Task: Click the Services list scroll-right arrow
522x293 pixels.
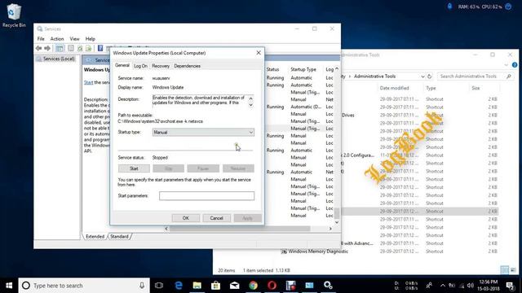Action: (x=330, y=229)
